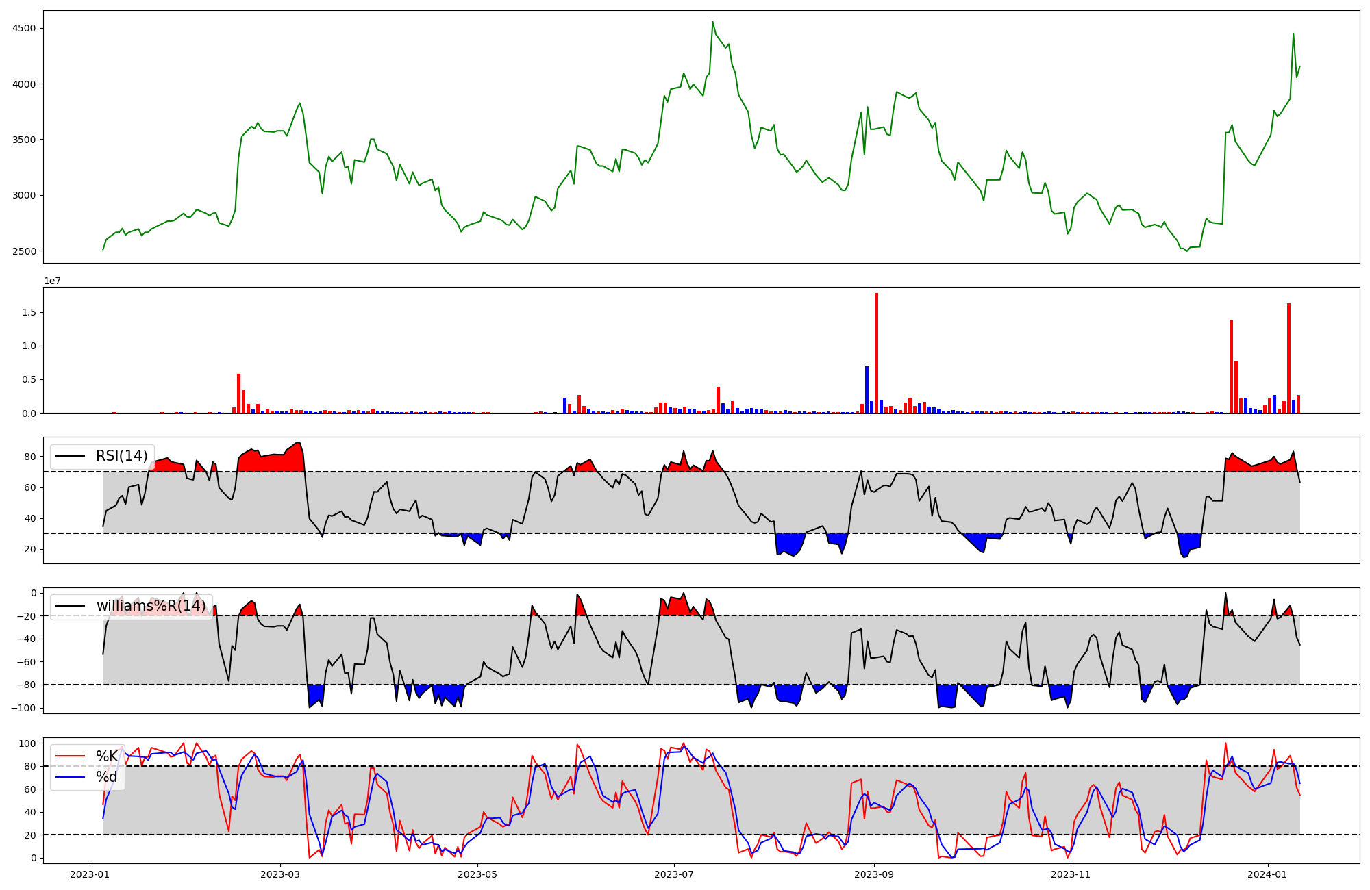Click the 2024-01 date label
1370x890 pixels.
[x=1268, y=874]
